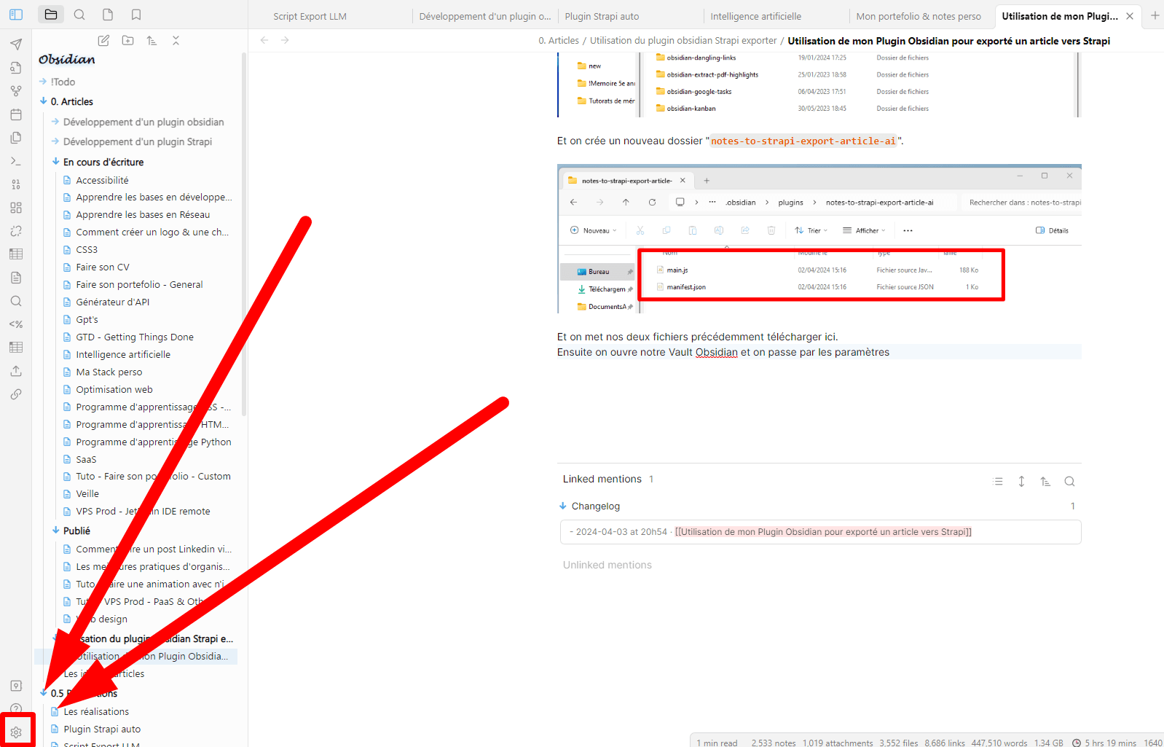Image resolution: width=1164 pixels, height=747 pixels.
Task: Collapse the Changelog mention group
Action: coord(596,506)
